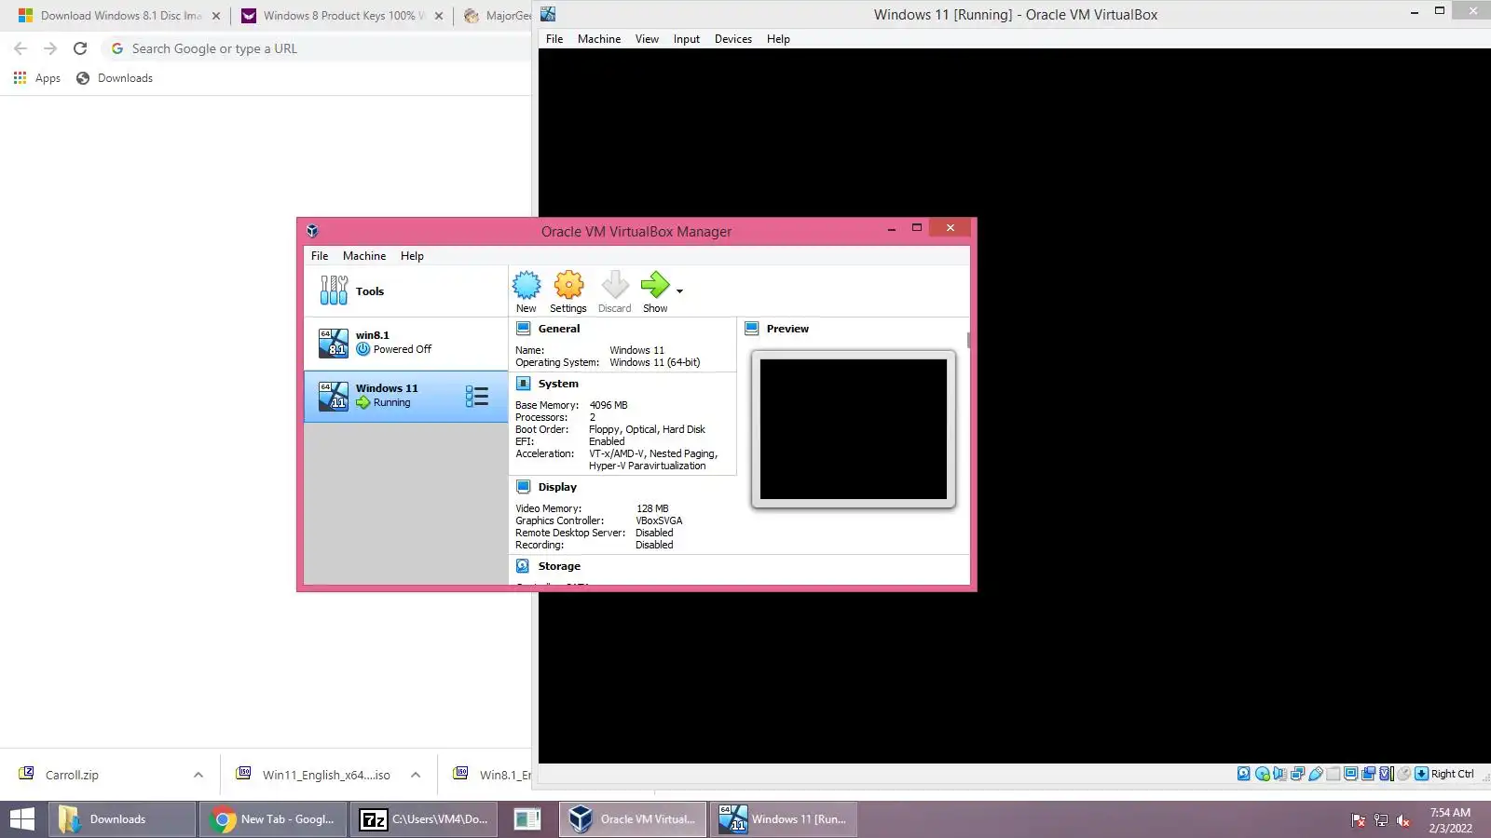The image size is (1491, 838).
Task: Select Tools in the VirtualBox Manager sidebar
Action: (x=405, y=291)
